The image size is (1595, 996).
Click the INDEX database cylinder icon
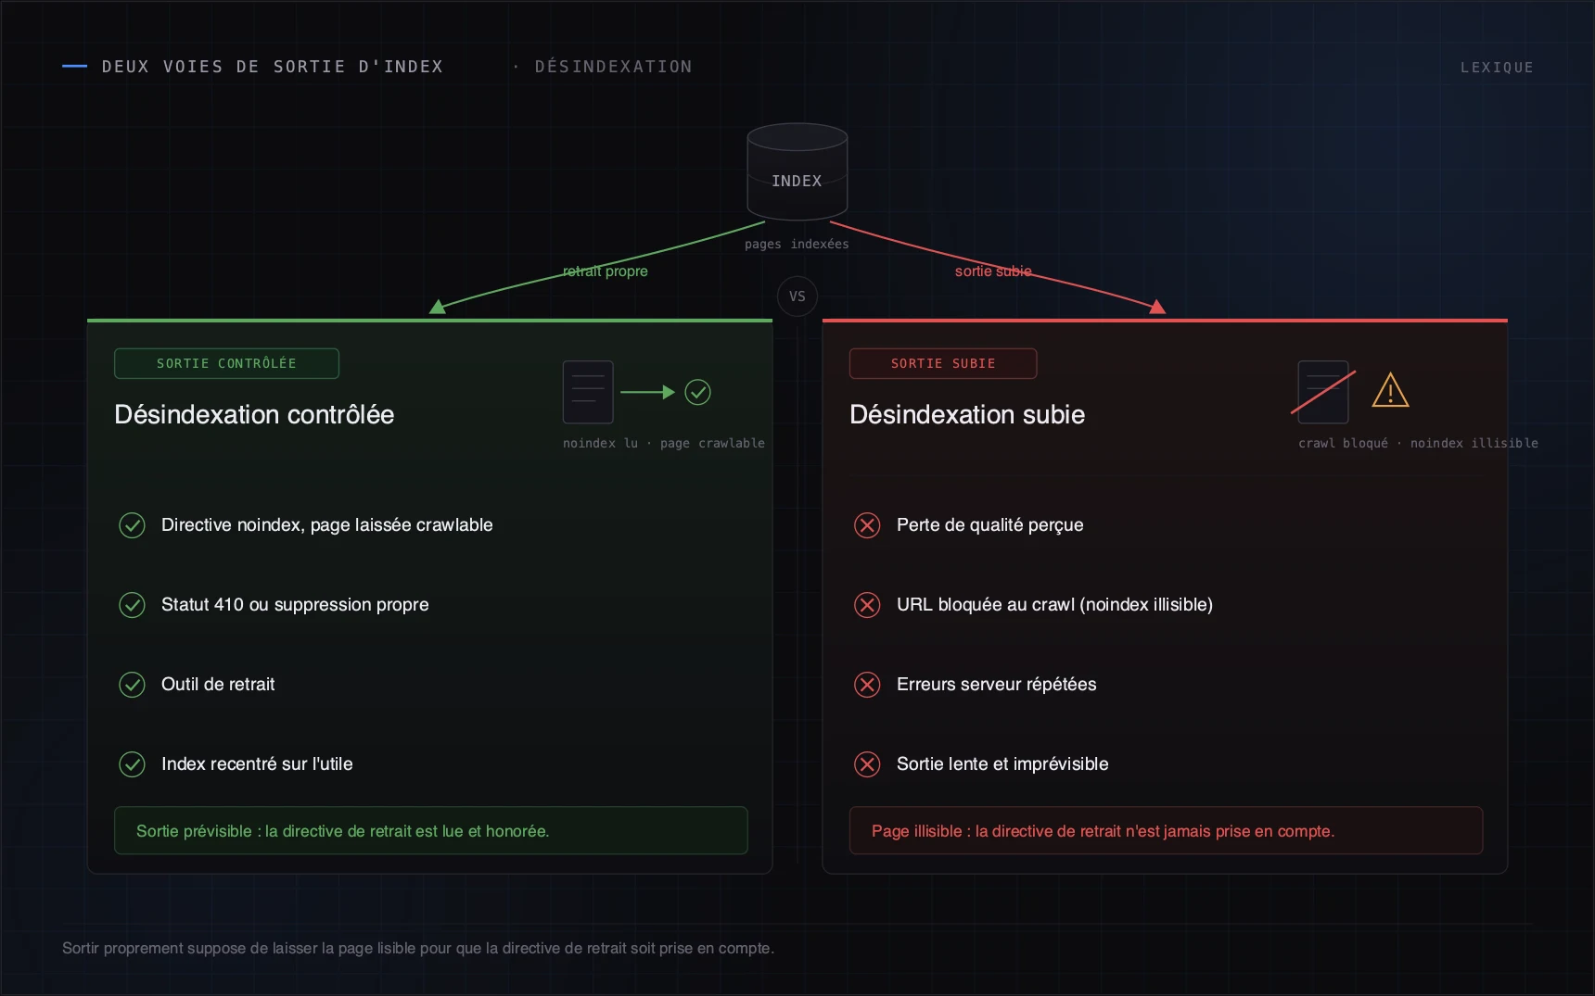tap(797, 171)
